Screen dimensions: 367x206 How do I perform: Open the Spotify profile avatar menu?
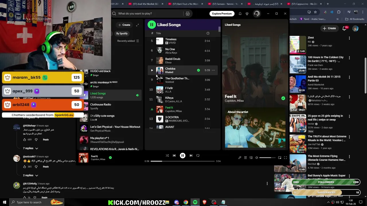(x=257, y=13)
